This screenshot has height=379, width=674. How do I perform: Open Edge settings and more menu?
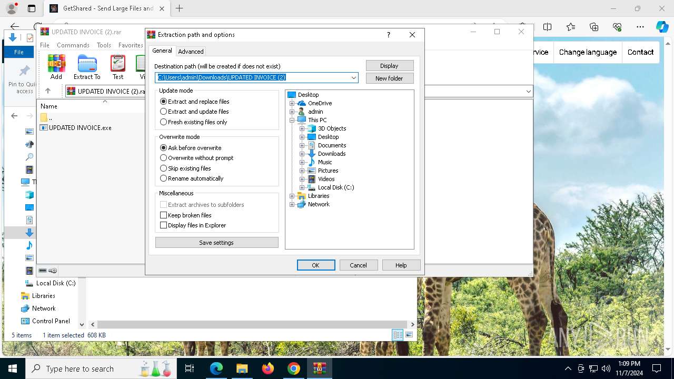tap(640, 27)
